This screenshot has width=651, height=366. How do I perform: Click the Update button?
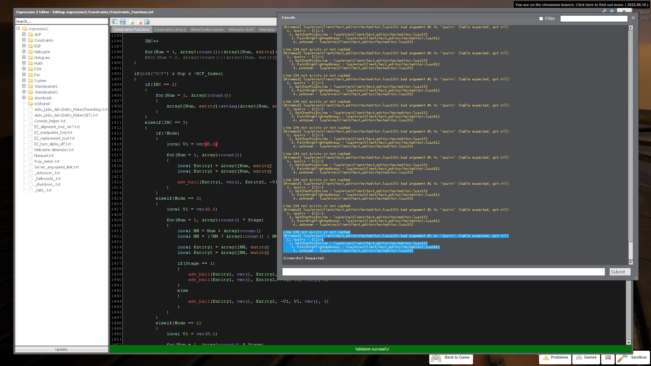tap(61, 349)
